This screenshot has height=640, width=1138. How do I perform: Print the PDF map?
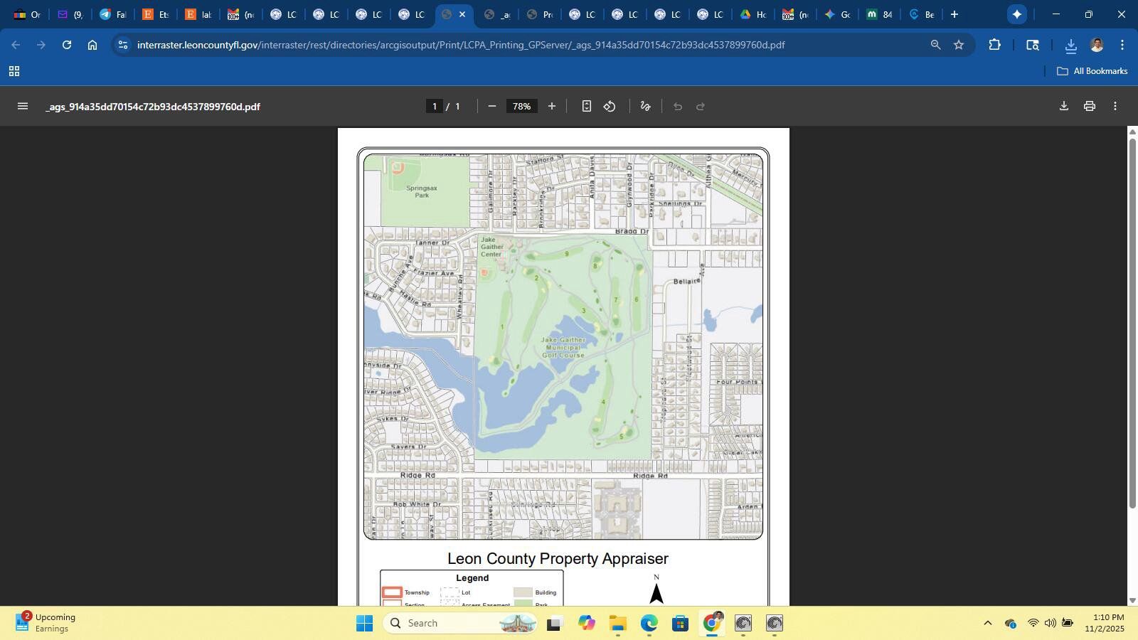pyautogui.click(x=1089, y=106)
